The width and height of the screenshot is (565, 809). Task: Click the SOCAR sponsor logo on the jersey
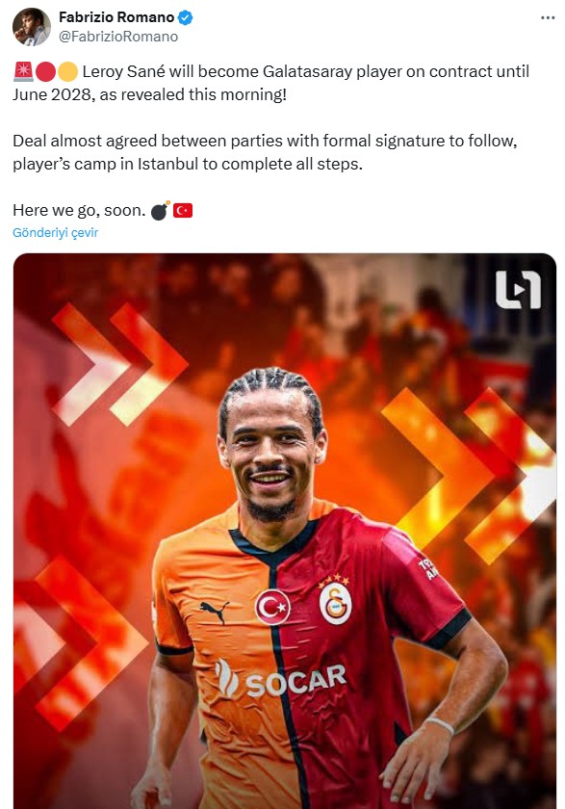click(281, 678)
